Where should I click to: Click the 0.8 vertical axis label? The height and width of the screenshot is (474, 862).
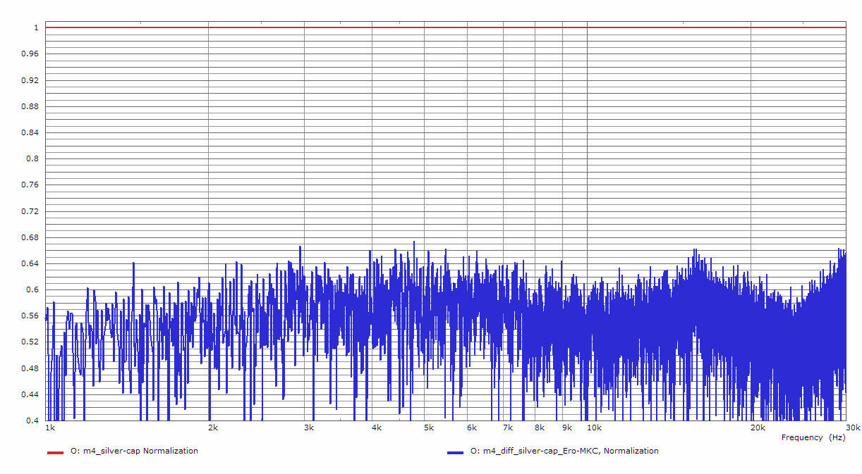32,159
